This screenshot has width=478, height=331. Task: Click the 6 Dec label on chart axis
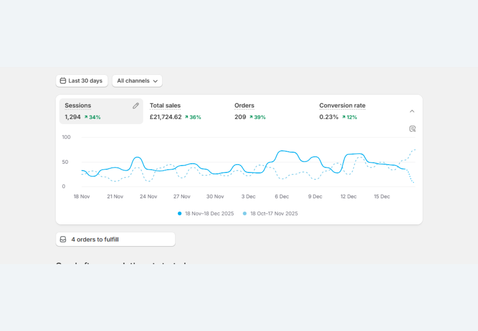(x=282, y=197)
